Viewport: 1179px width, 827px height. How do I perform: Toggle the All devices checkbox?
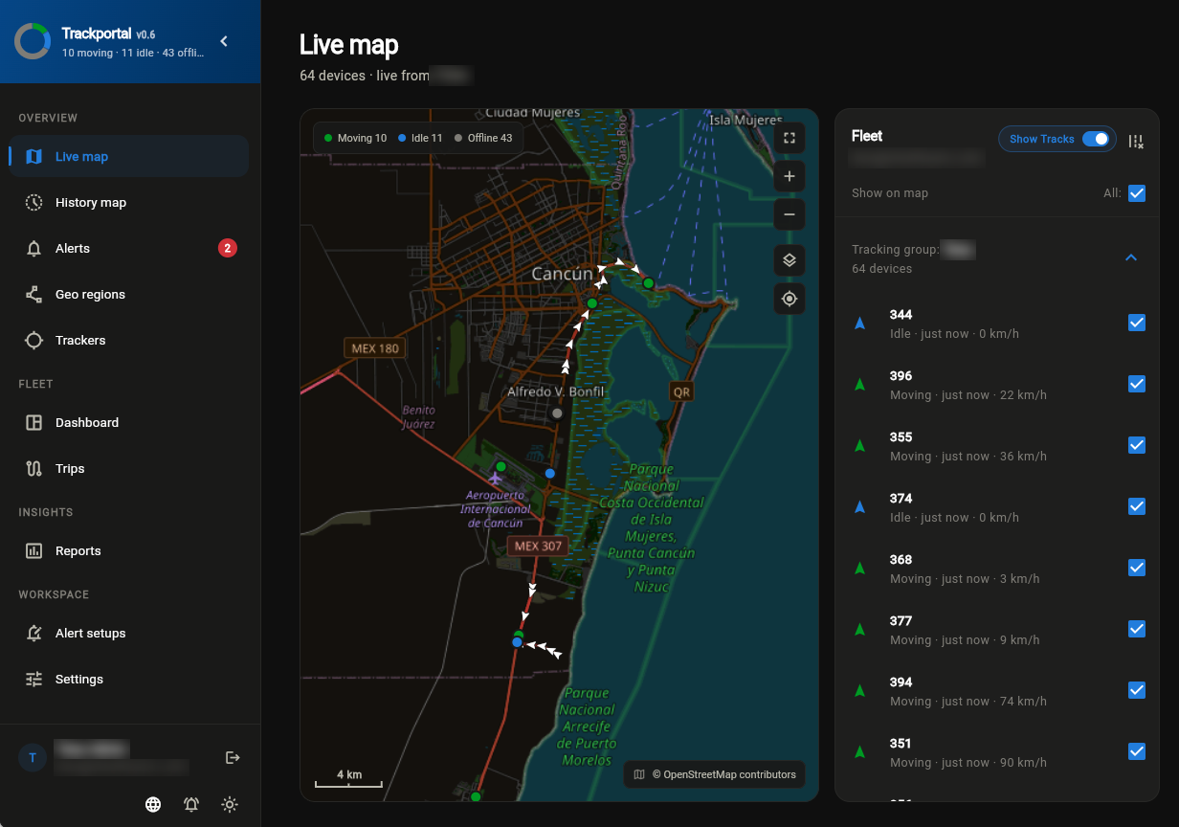(x=1137, y=193)
